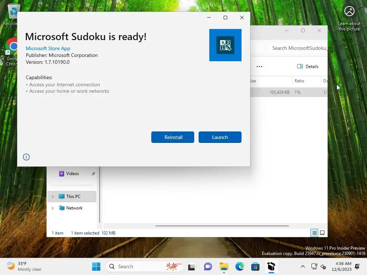Close the Sudoku installer dialog

click(242, 18)
